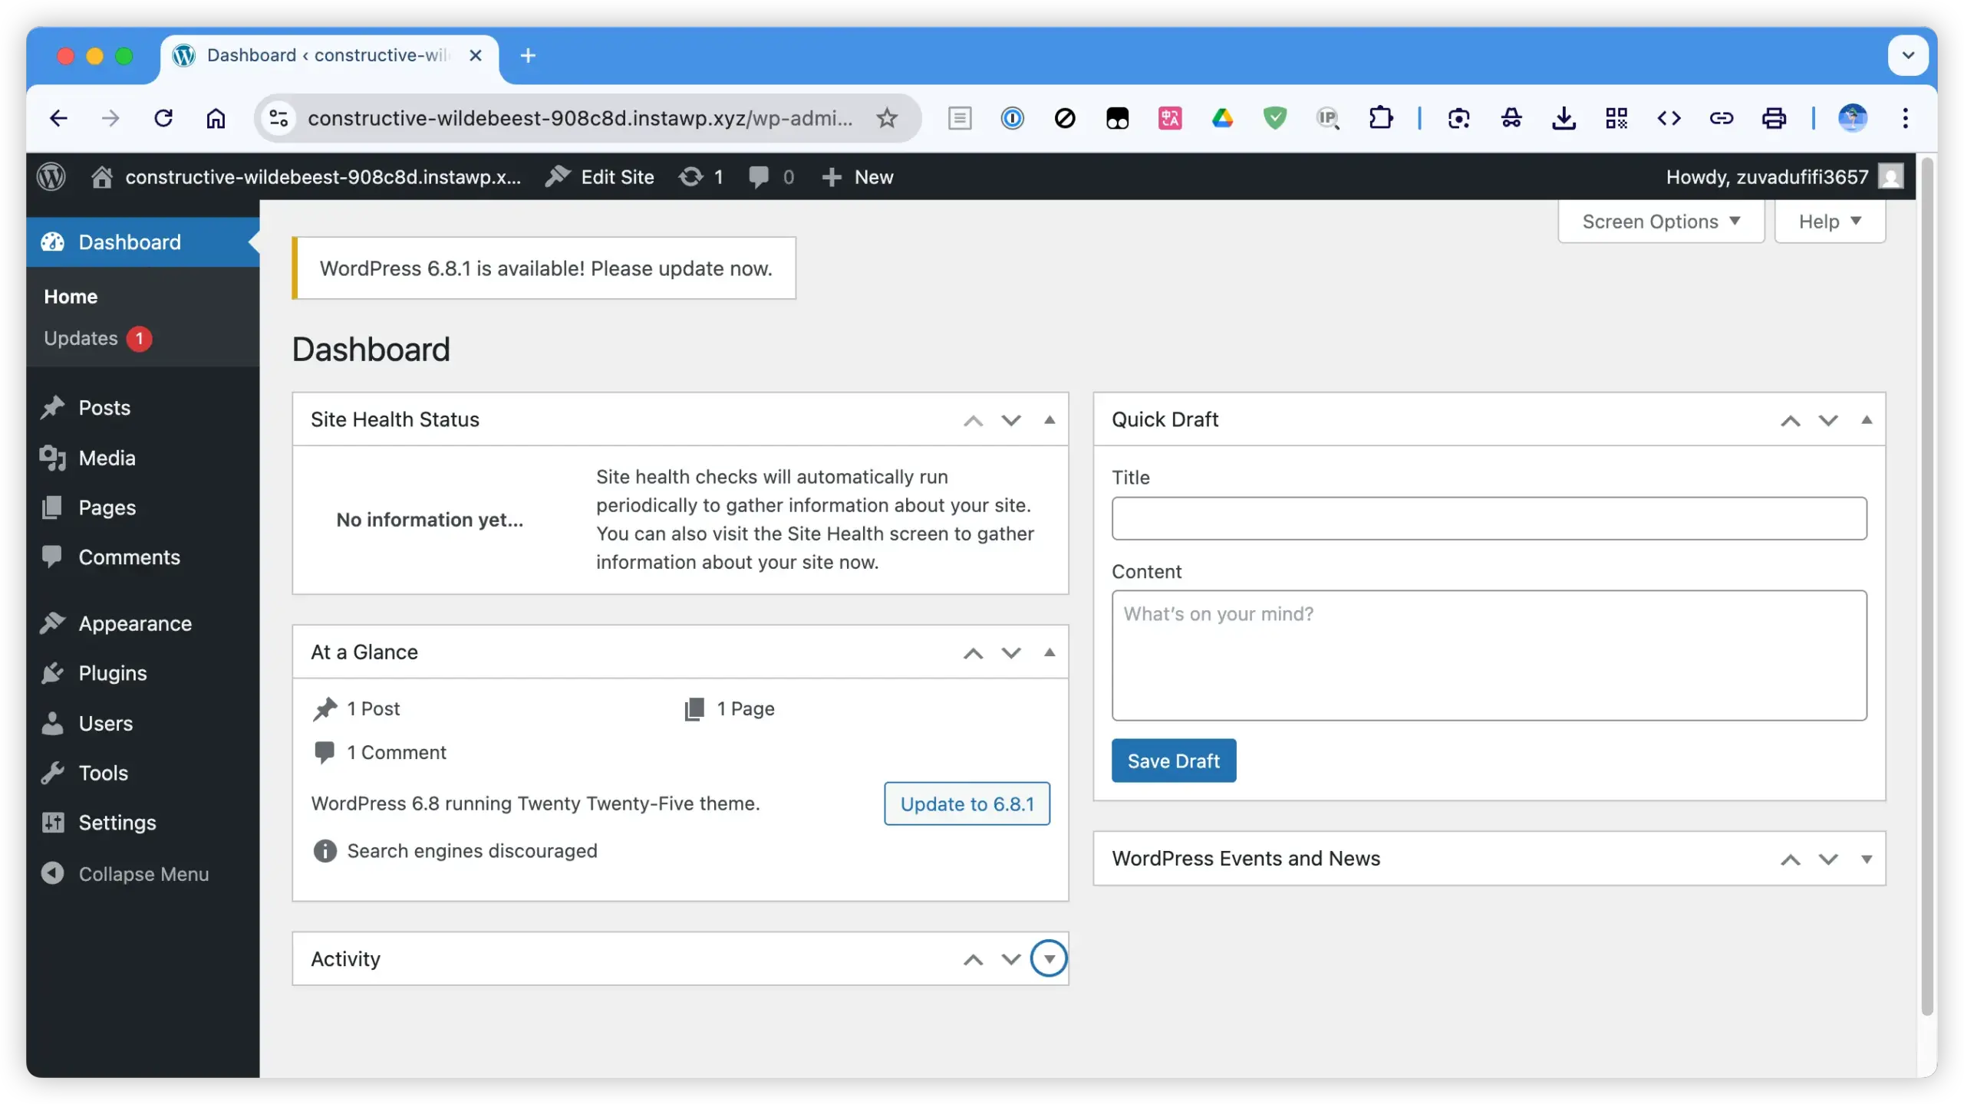Click the code brackets extension icon
The width and height of the screenshot is (1964, 1104).
(1669, 118)
